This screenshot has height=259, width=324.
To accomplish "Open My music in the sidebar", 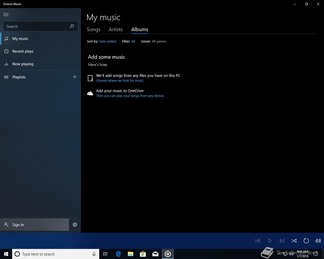I will 40,39.
